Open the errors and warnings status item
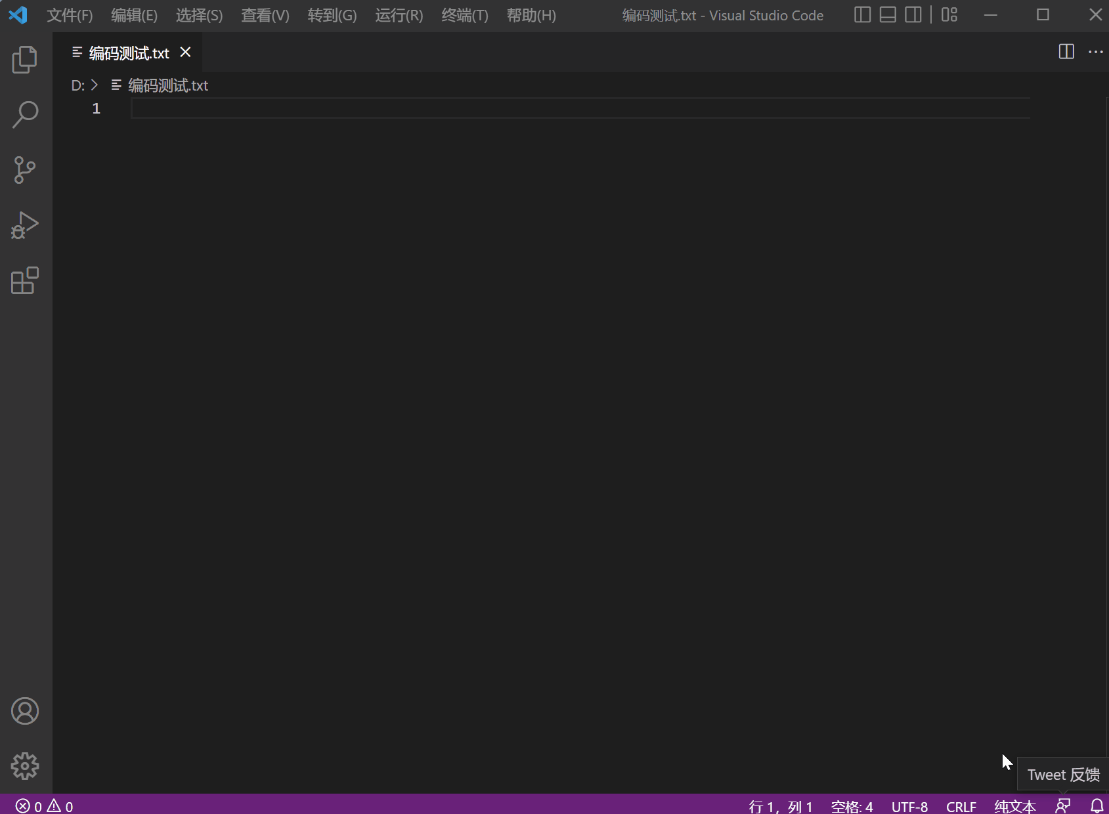 click(x=45, y=805)
